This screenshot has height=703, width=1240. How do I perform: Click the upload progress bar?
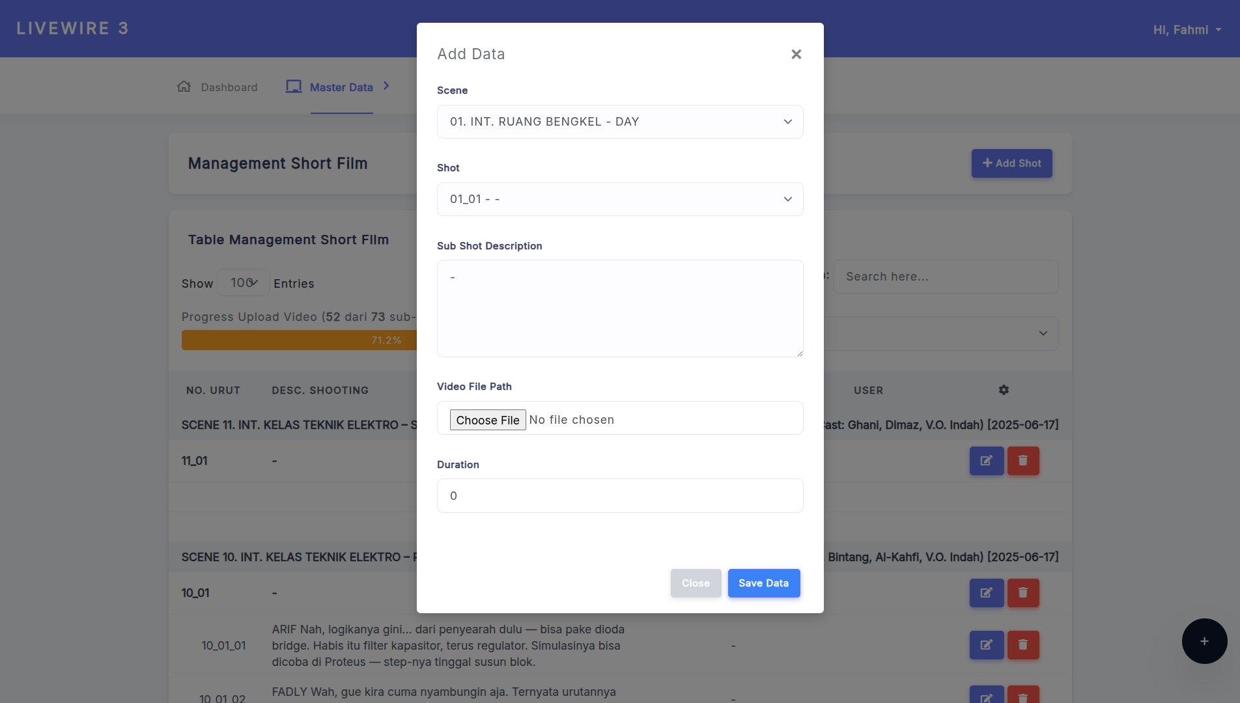coord(299,340)
